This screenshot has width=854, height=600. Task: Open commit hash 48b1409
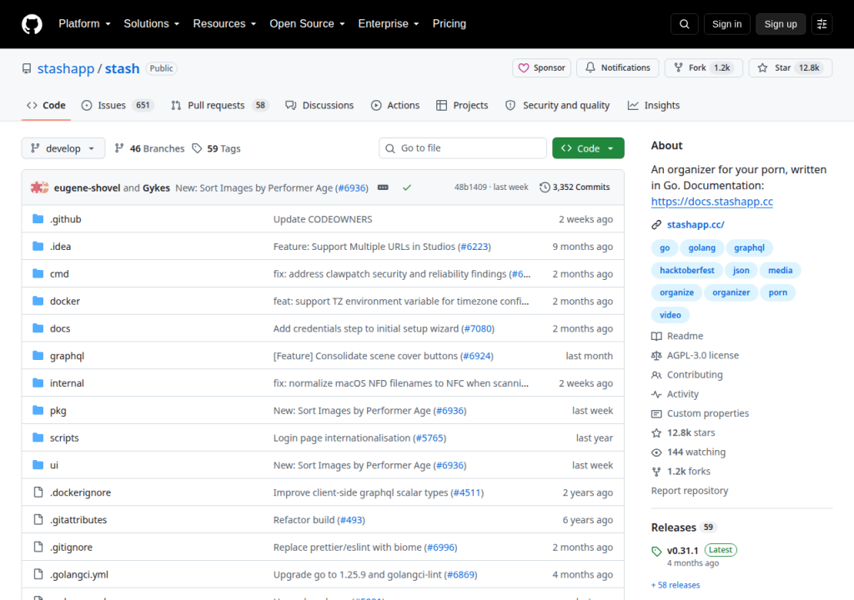tap(470, 187)
